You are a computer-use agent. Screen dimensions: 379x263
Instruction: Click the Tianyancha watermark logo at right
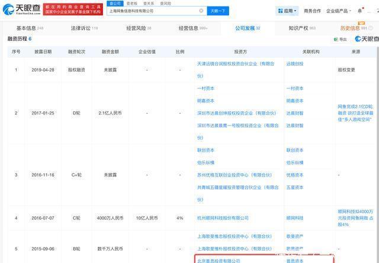366,39
